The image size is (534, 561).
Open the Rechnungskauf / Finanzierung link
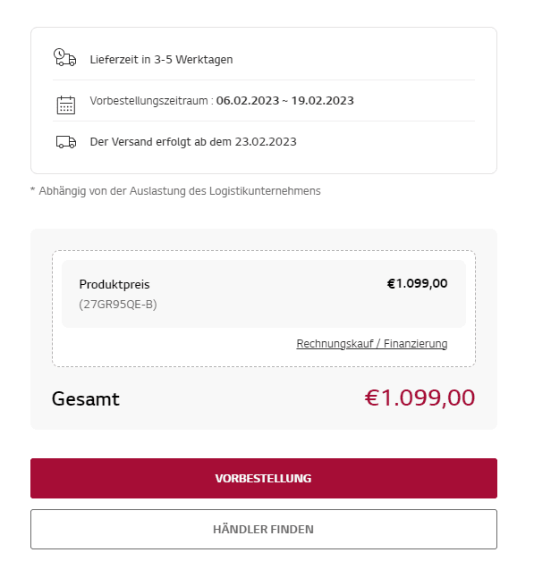[x=372, y=344]
